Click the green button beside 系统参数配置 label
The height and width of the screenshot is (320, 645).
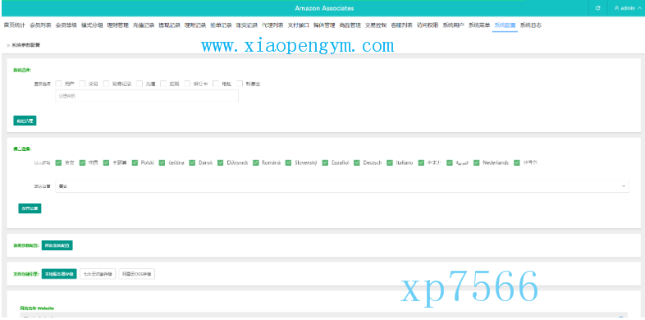[57, 245]
